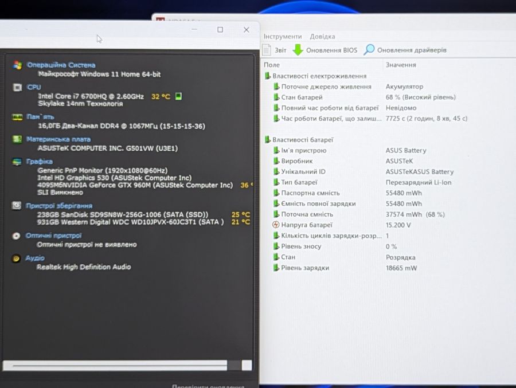Image resolution: width=516 pixels, height=388 pixels.
Task: Click the Звіт report page icon
Action: 267,50
